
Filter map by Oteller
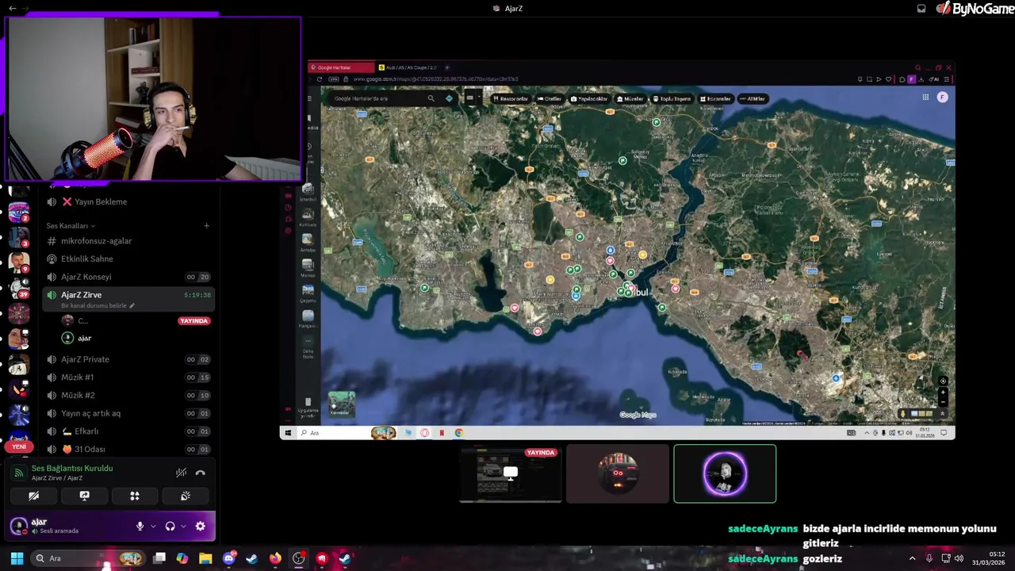click(549, 99)
